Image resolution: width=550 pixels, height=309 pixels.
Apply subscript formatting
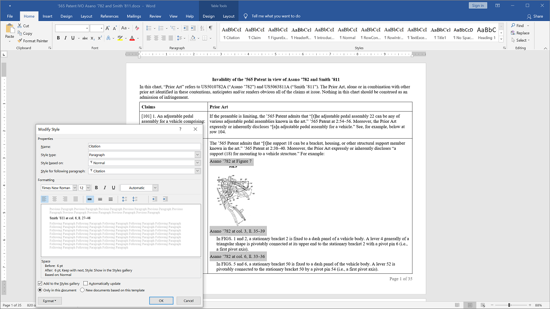[x=93, y=38]
